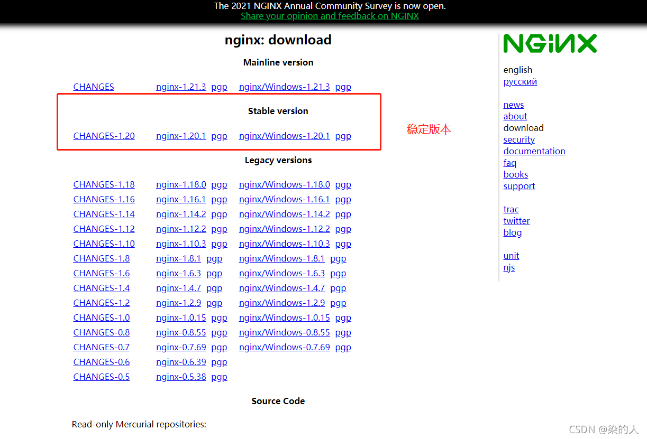Image resolution: width=647 pixels, height=439 pixels.
Task: Download nginx-1.2.9 source
Action: coord(178,303)
